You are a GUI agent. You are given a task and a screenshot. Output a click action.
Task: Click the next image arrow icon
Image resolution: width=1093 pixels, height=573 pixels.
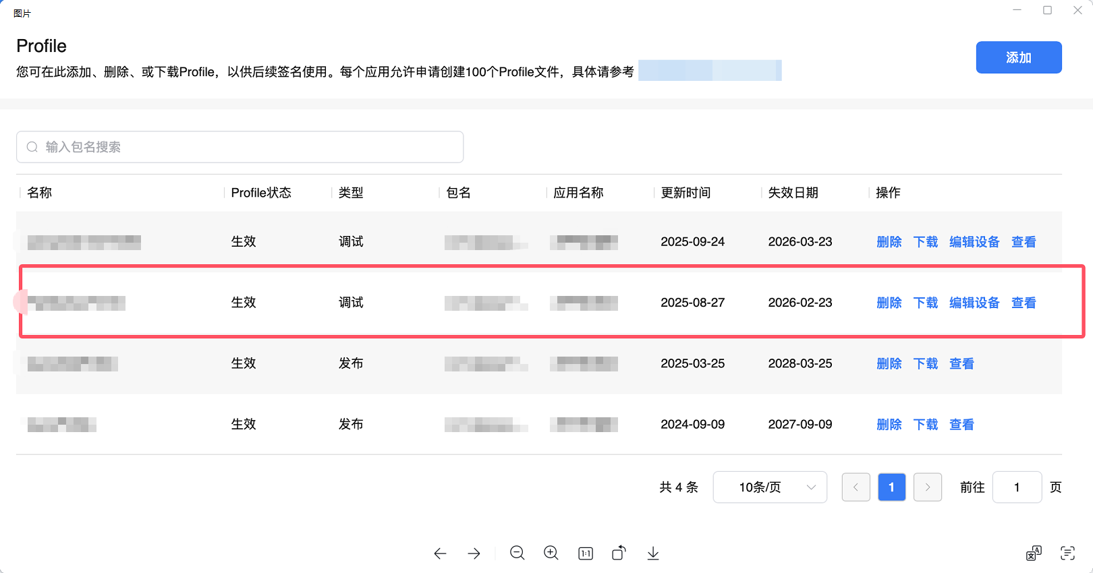pyautogui.click(x=474, y=553)
